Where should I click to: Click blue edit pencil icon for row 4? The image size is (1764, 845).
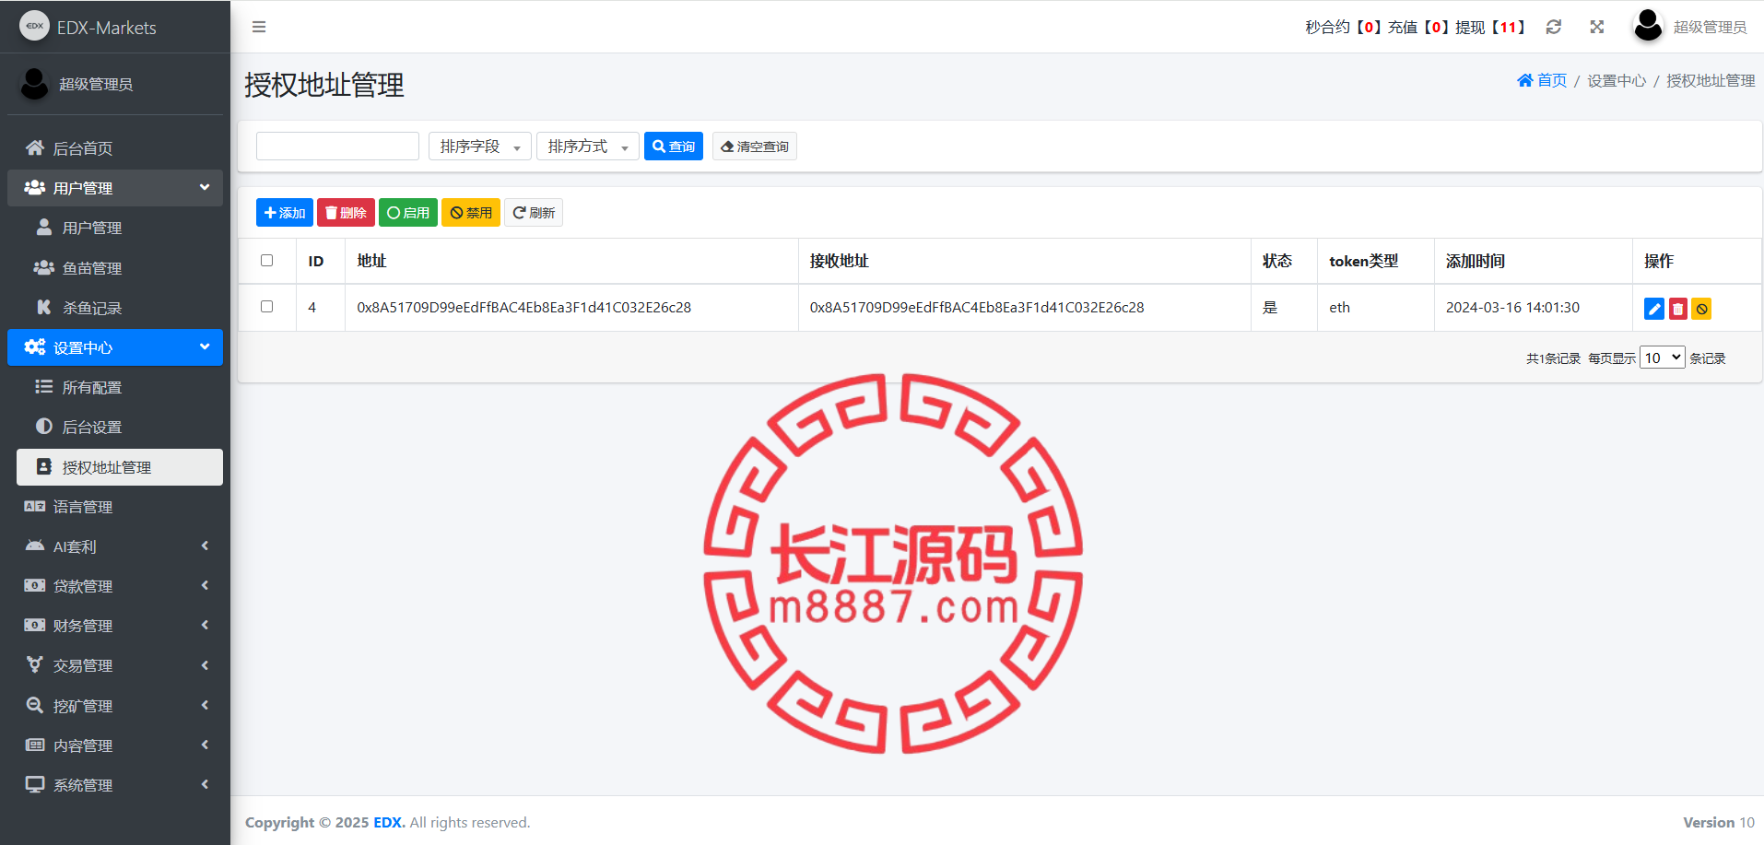coord(1654,309)
